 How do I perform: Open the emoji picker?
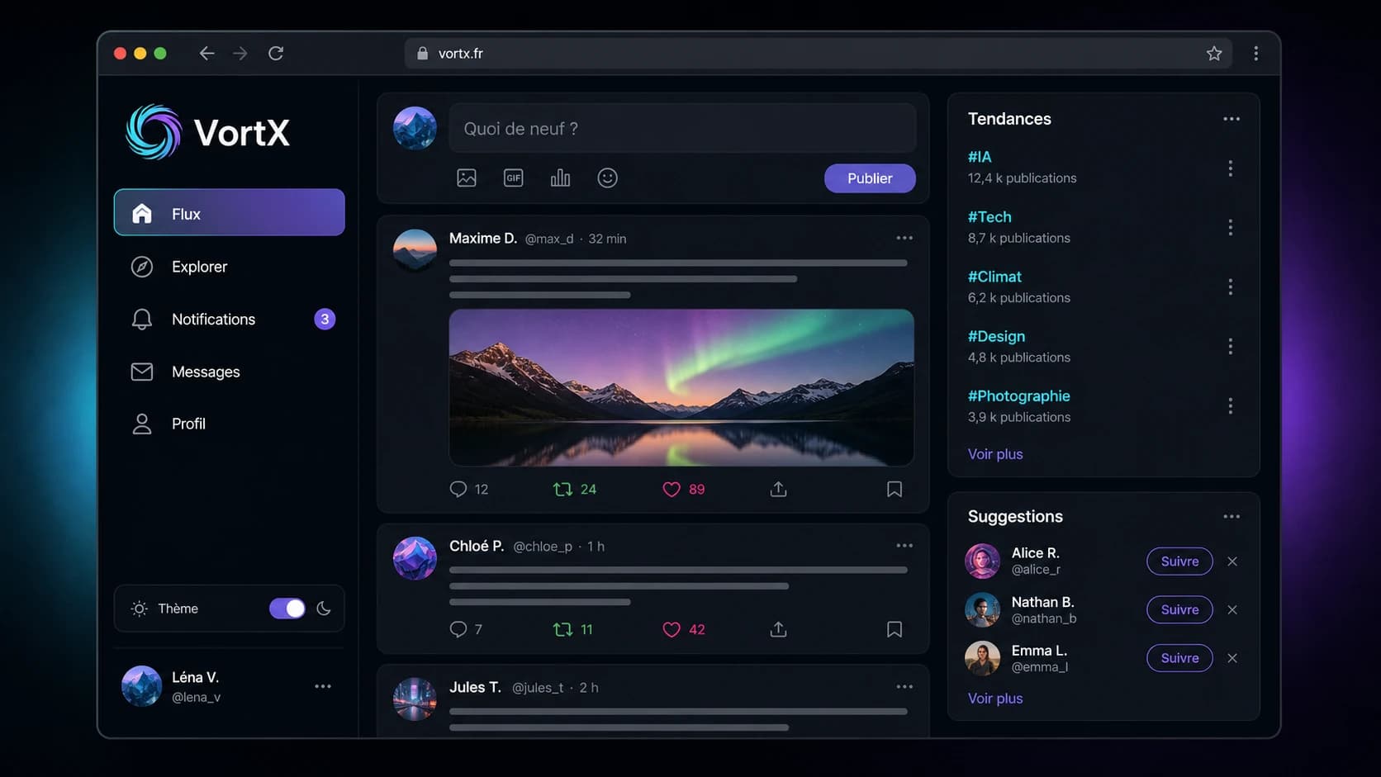pos(607,178)
